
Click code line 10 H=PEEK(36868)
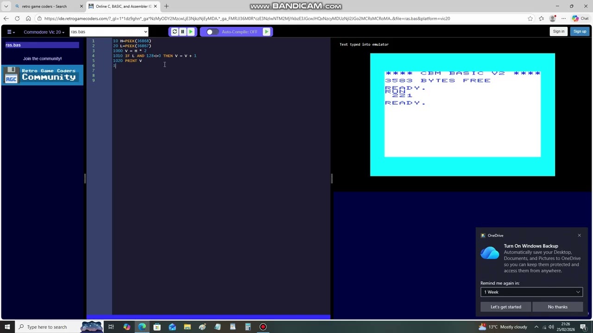click(132, 41)
